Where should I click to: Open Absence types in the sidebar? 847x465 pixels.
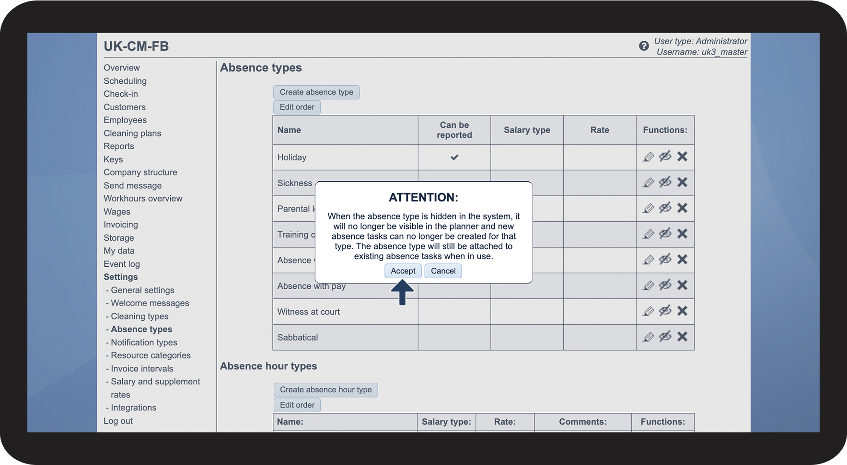click(x=141, y=329)
